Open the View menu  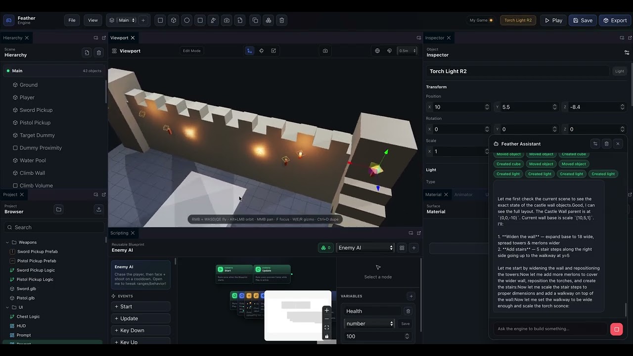pyautogui.click(x=93, y=20)
